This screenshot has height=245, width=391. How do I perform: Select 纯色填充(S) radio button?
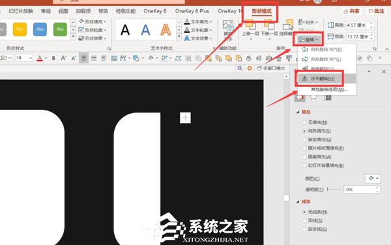(304, 131)
